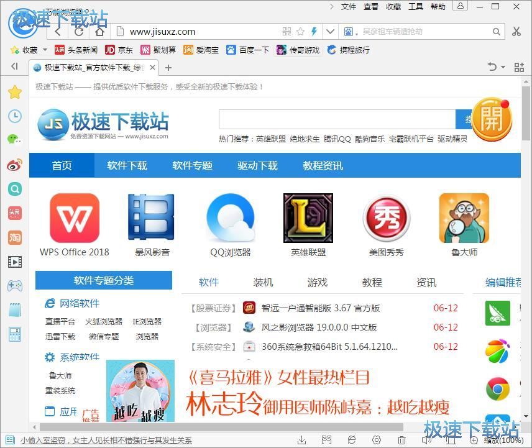Open the sidebar history clock
This screenshot has height=448, width=532.
(x=15, y=116)
